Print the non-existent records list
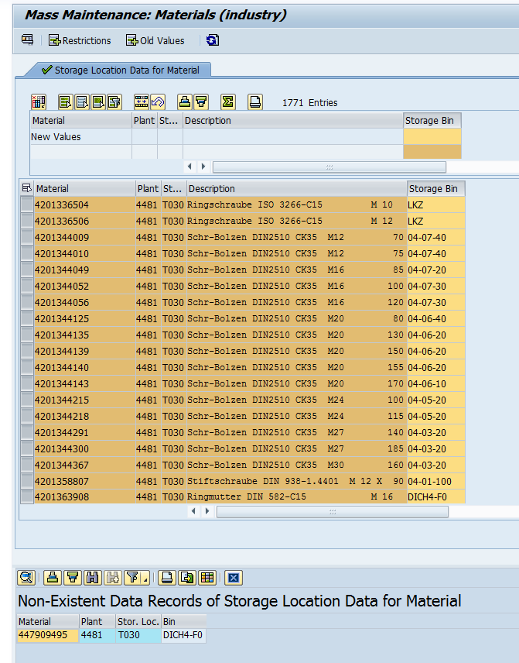 (167, 578)
